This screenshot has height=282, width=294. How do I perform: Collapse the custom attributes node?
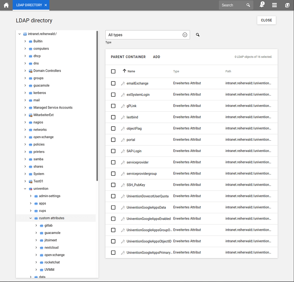coord(30,218)
